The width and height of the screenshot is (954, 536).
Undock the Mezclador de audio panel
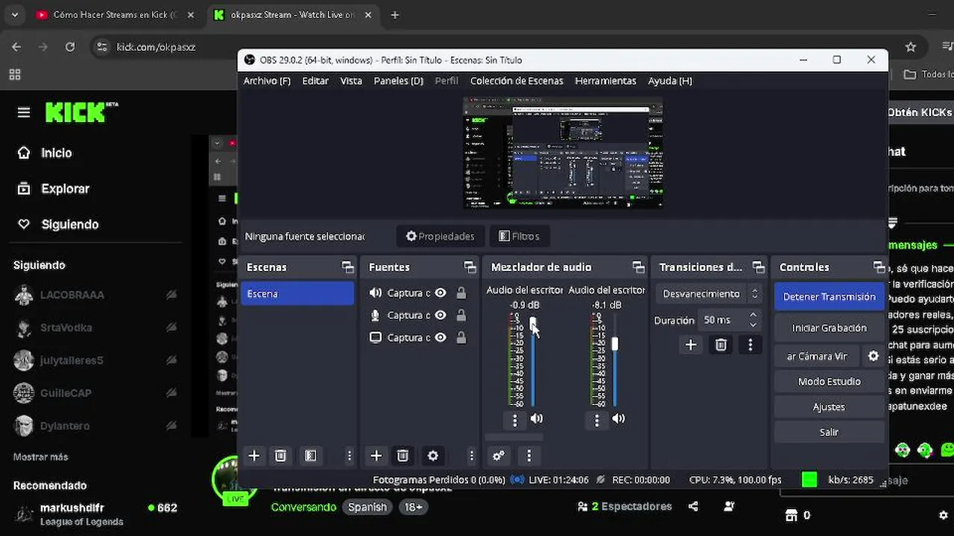pos(638,267)
